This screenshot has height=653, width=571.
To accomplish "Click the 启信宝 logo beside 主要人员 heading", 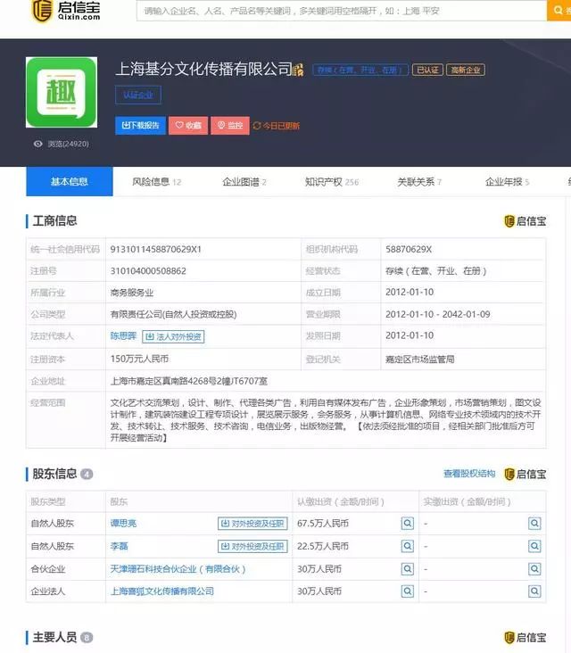I will tap(525, 637).
